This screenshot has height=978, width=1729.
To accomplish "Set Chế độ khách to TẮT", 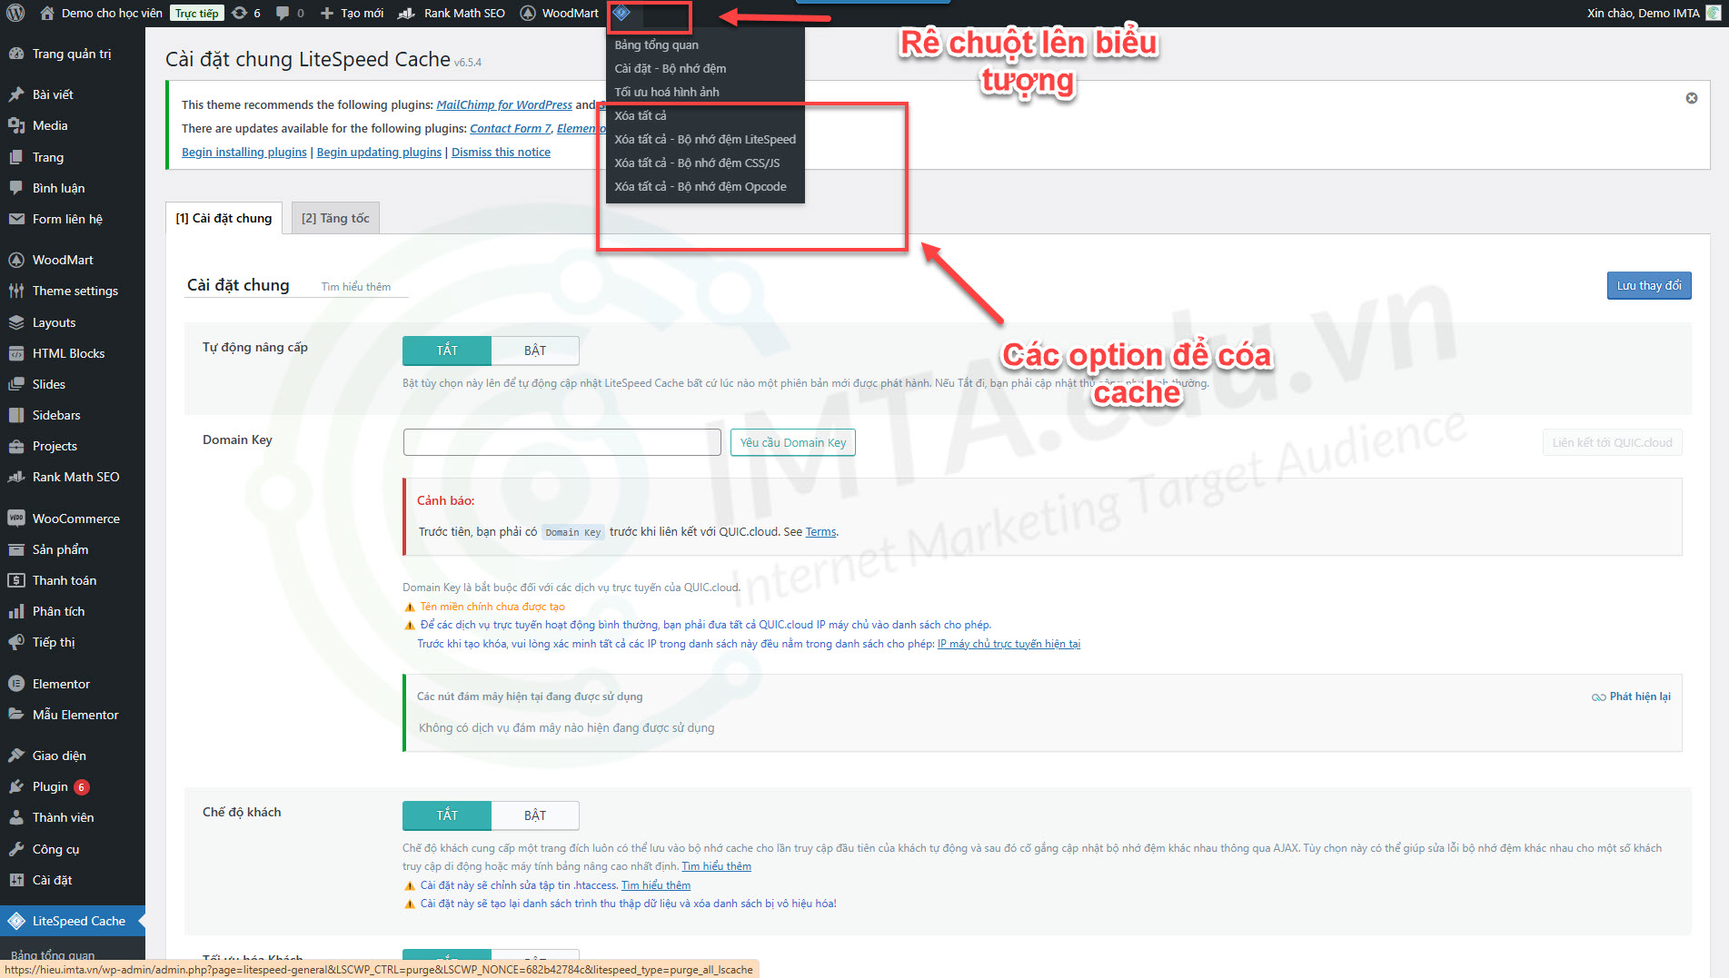I will point(447,815).
